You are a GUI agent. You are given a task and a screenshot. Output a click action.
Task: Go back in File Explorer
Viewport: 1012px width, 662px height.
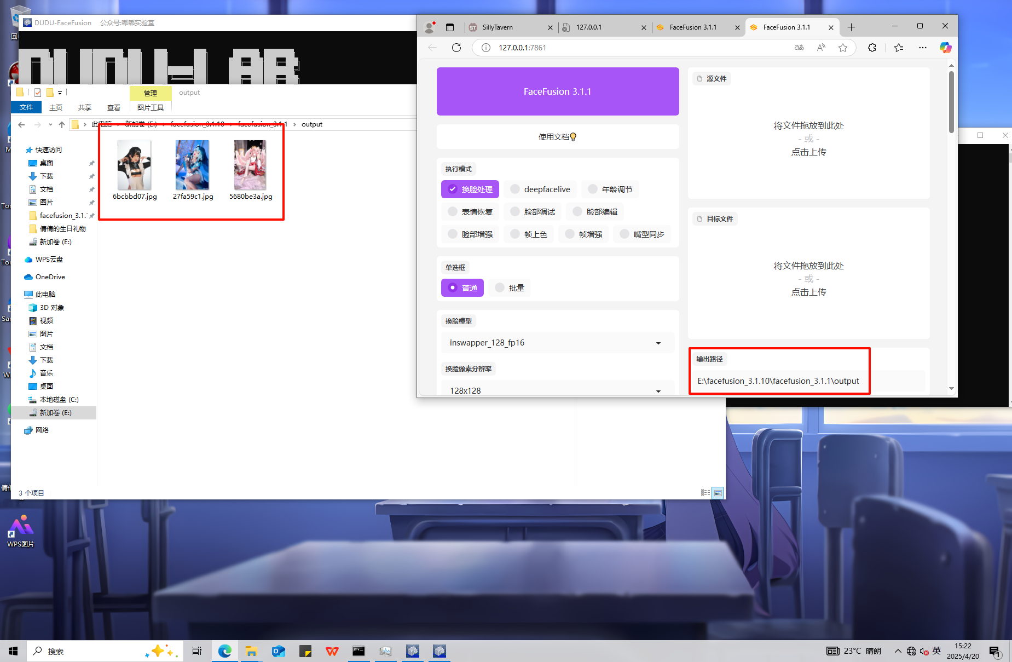point(21,124)
